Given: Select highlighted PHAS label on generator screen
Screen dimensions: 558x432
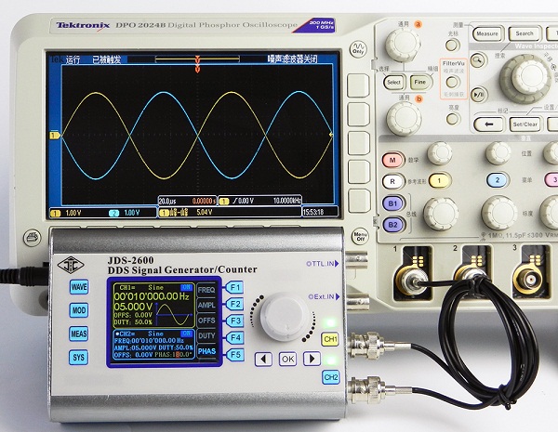Looking at the screenshot, I should click(206, 352).
